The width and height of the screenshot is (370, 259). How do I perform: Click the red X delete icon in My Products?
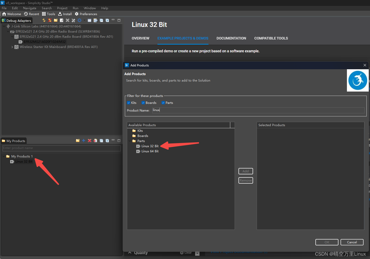click(89, 141)
